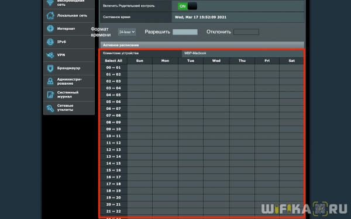
Task: Select the 11 ~ 12 hour row
Action: tap(113, 143)
